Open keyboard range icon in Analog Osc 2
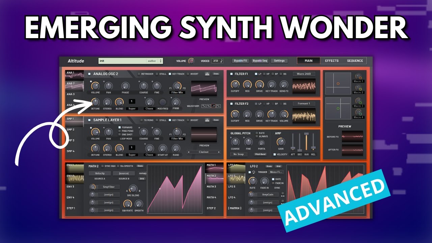The width and height of the screenshot is (432, 243). 207,74
